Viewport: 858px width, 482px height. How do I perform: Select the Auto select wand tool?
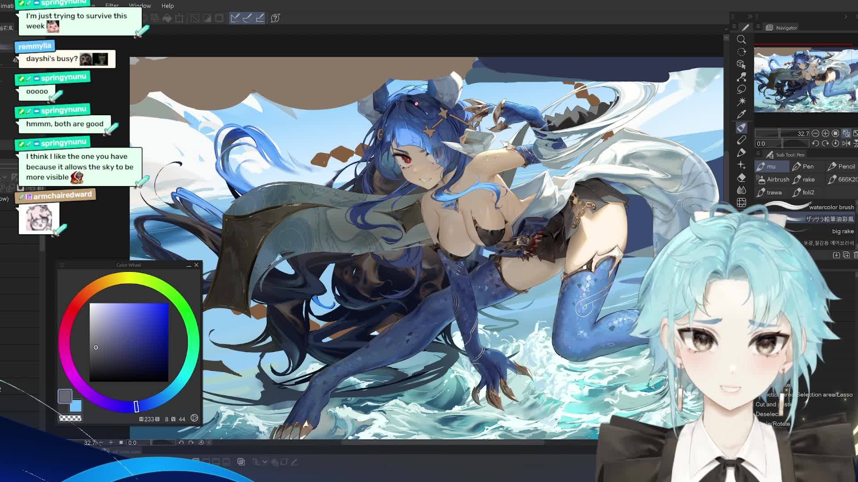tap(741, 102)
